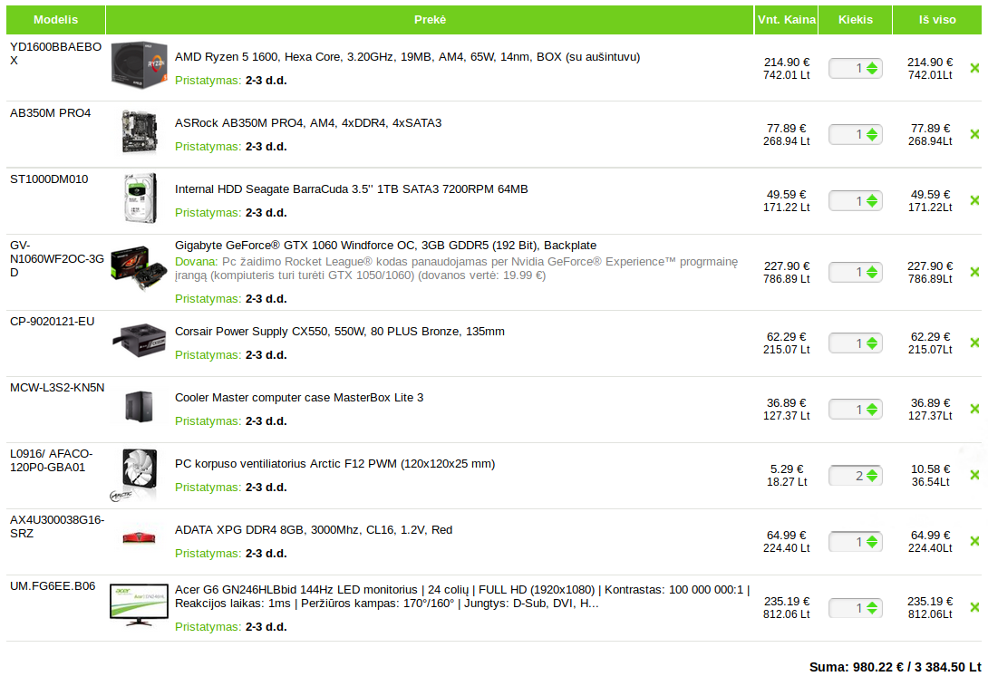
Task: Select model code YD1600BBAEBOX
Action: [55, 53]
